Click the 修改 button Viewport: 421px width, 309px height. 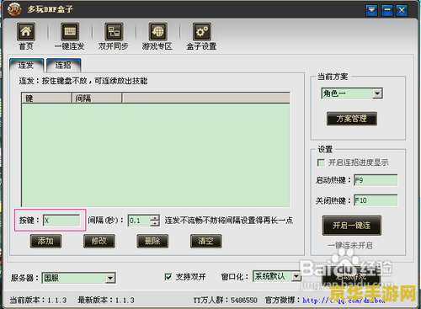99,241
